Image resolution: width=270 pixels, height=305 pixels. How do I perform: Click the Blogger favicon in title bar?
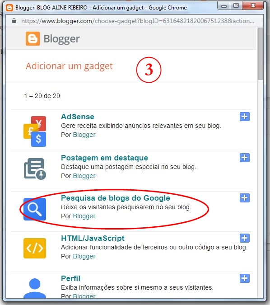tap(9, 8)
